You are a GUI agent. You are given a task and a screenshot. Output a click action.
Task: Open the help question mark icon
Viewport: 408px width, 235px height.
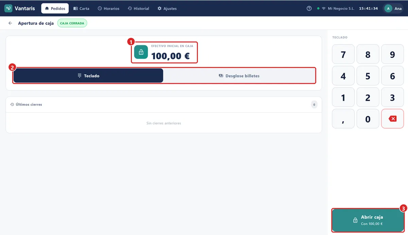[309, 8]
